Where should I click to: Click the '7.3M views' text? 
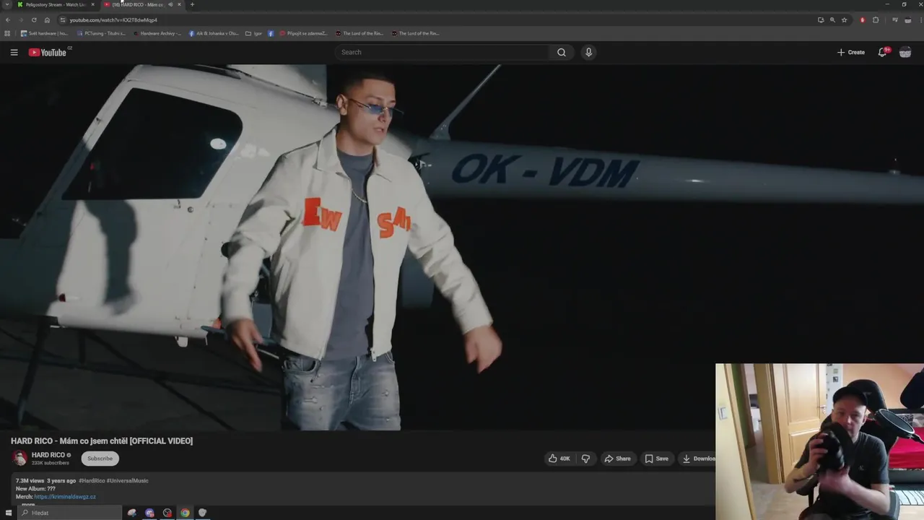pyautogui.click(x=30, y=480)
